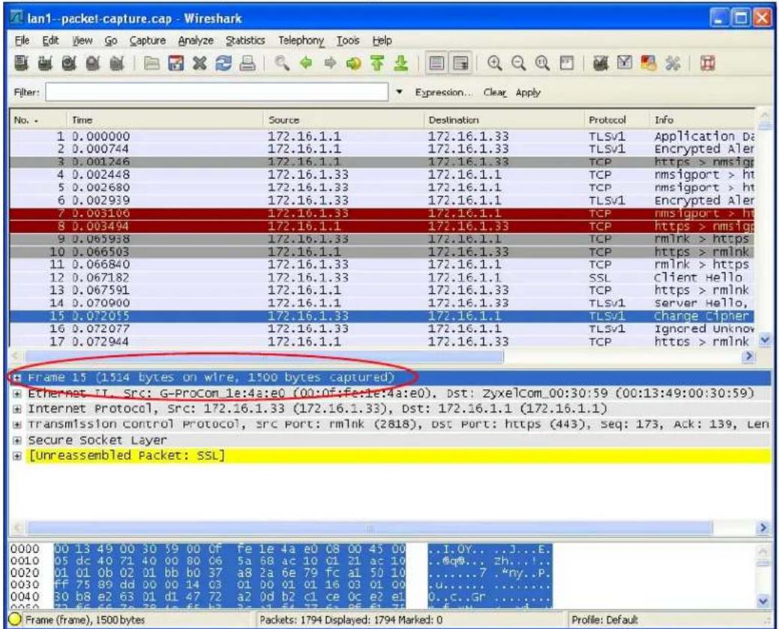The width and height of the screenshot is (779, 629).
Task: Expand the Internet Protocol tree node
Action: pos(17,410)
